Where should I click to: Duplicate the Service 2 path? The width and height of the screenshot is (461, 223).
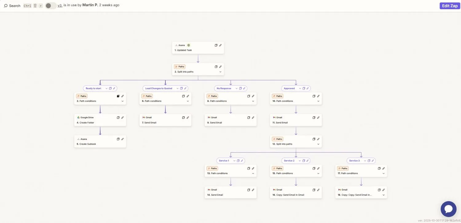[x=303, y=161]
